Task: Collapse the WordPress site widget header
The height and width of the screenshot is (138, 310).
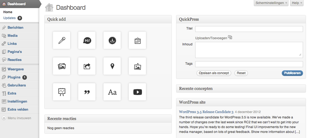Action: pyautogui.click(x=241, y=102)
